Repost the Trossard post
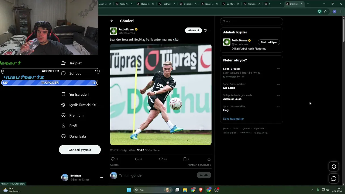Image resolution: width=345 pixels, height=194 pixels. [137, 159]
